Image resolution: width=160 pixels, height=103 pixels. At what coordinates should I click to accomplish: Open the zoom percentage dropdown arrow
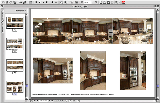pyautogui.click(x=93, y=2)
